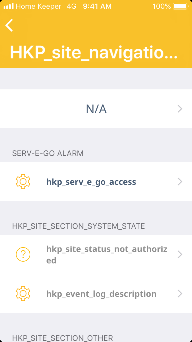This screenshot has width=192, height=342.
Task: Open the hkp_serv_e_go_access item
Action: [x=91, y=182]
